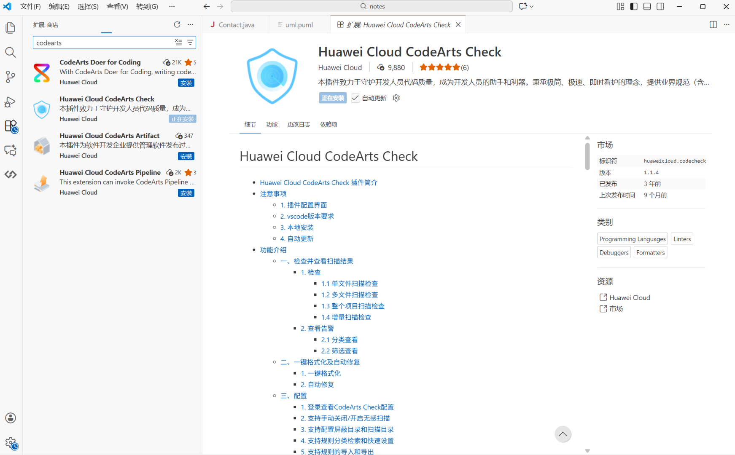This screenshot has height=455, width=735.
Task: Split the editor to the right
Action: [x=713, y=24]
